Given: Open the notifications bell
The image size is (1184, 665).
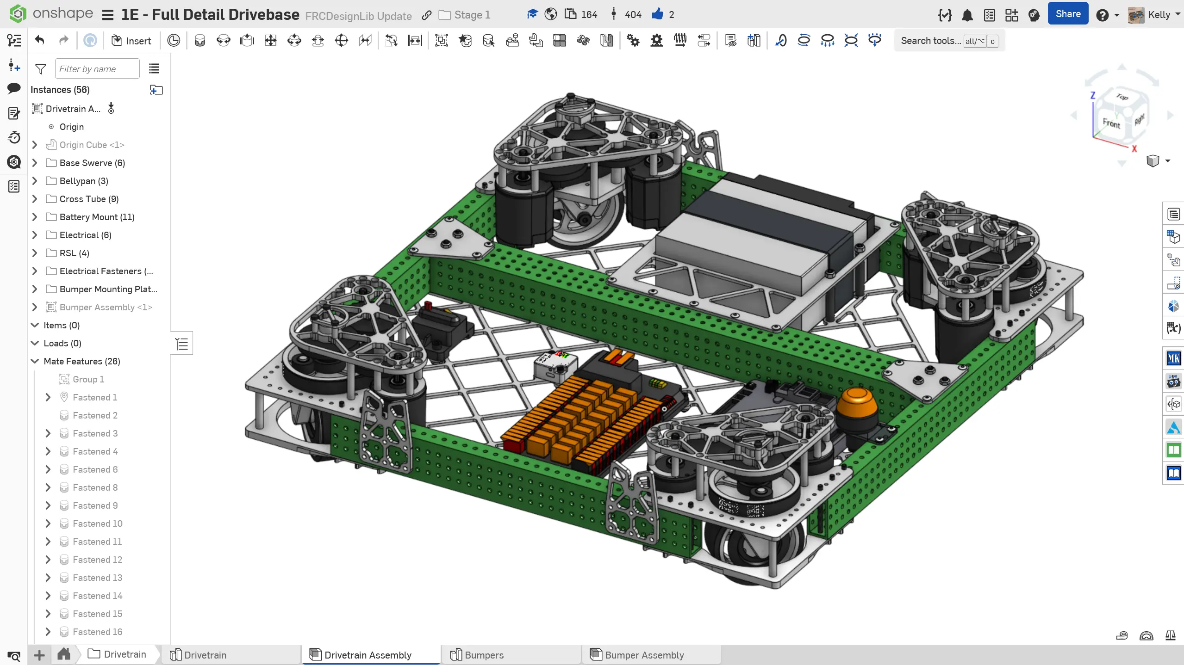Looking at the screenshot, I should tap(967, 15).
